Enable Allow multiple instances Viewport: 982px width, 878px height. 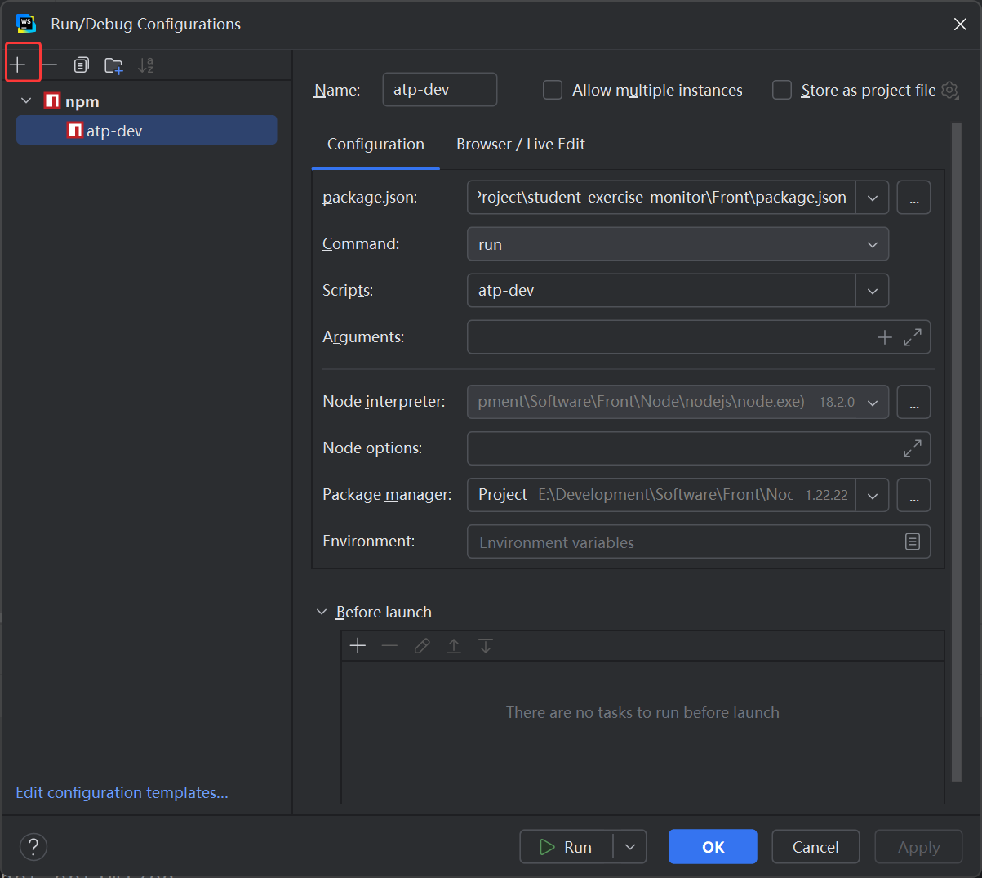click(553, 90)
